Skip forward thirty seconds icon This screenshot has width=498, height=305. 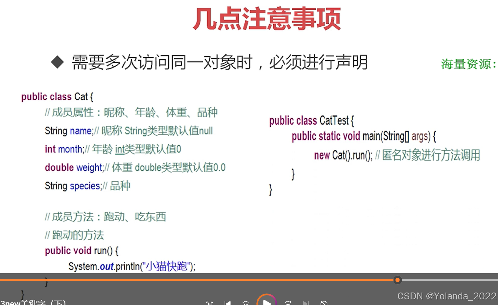(288, 303)
